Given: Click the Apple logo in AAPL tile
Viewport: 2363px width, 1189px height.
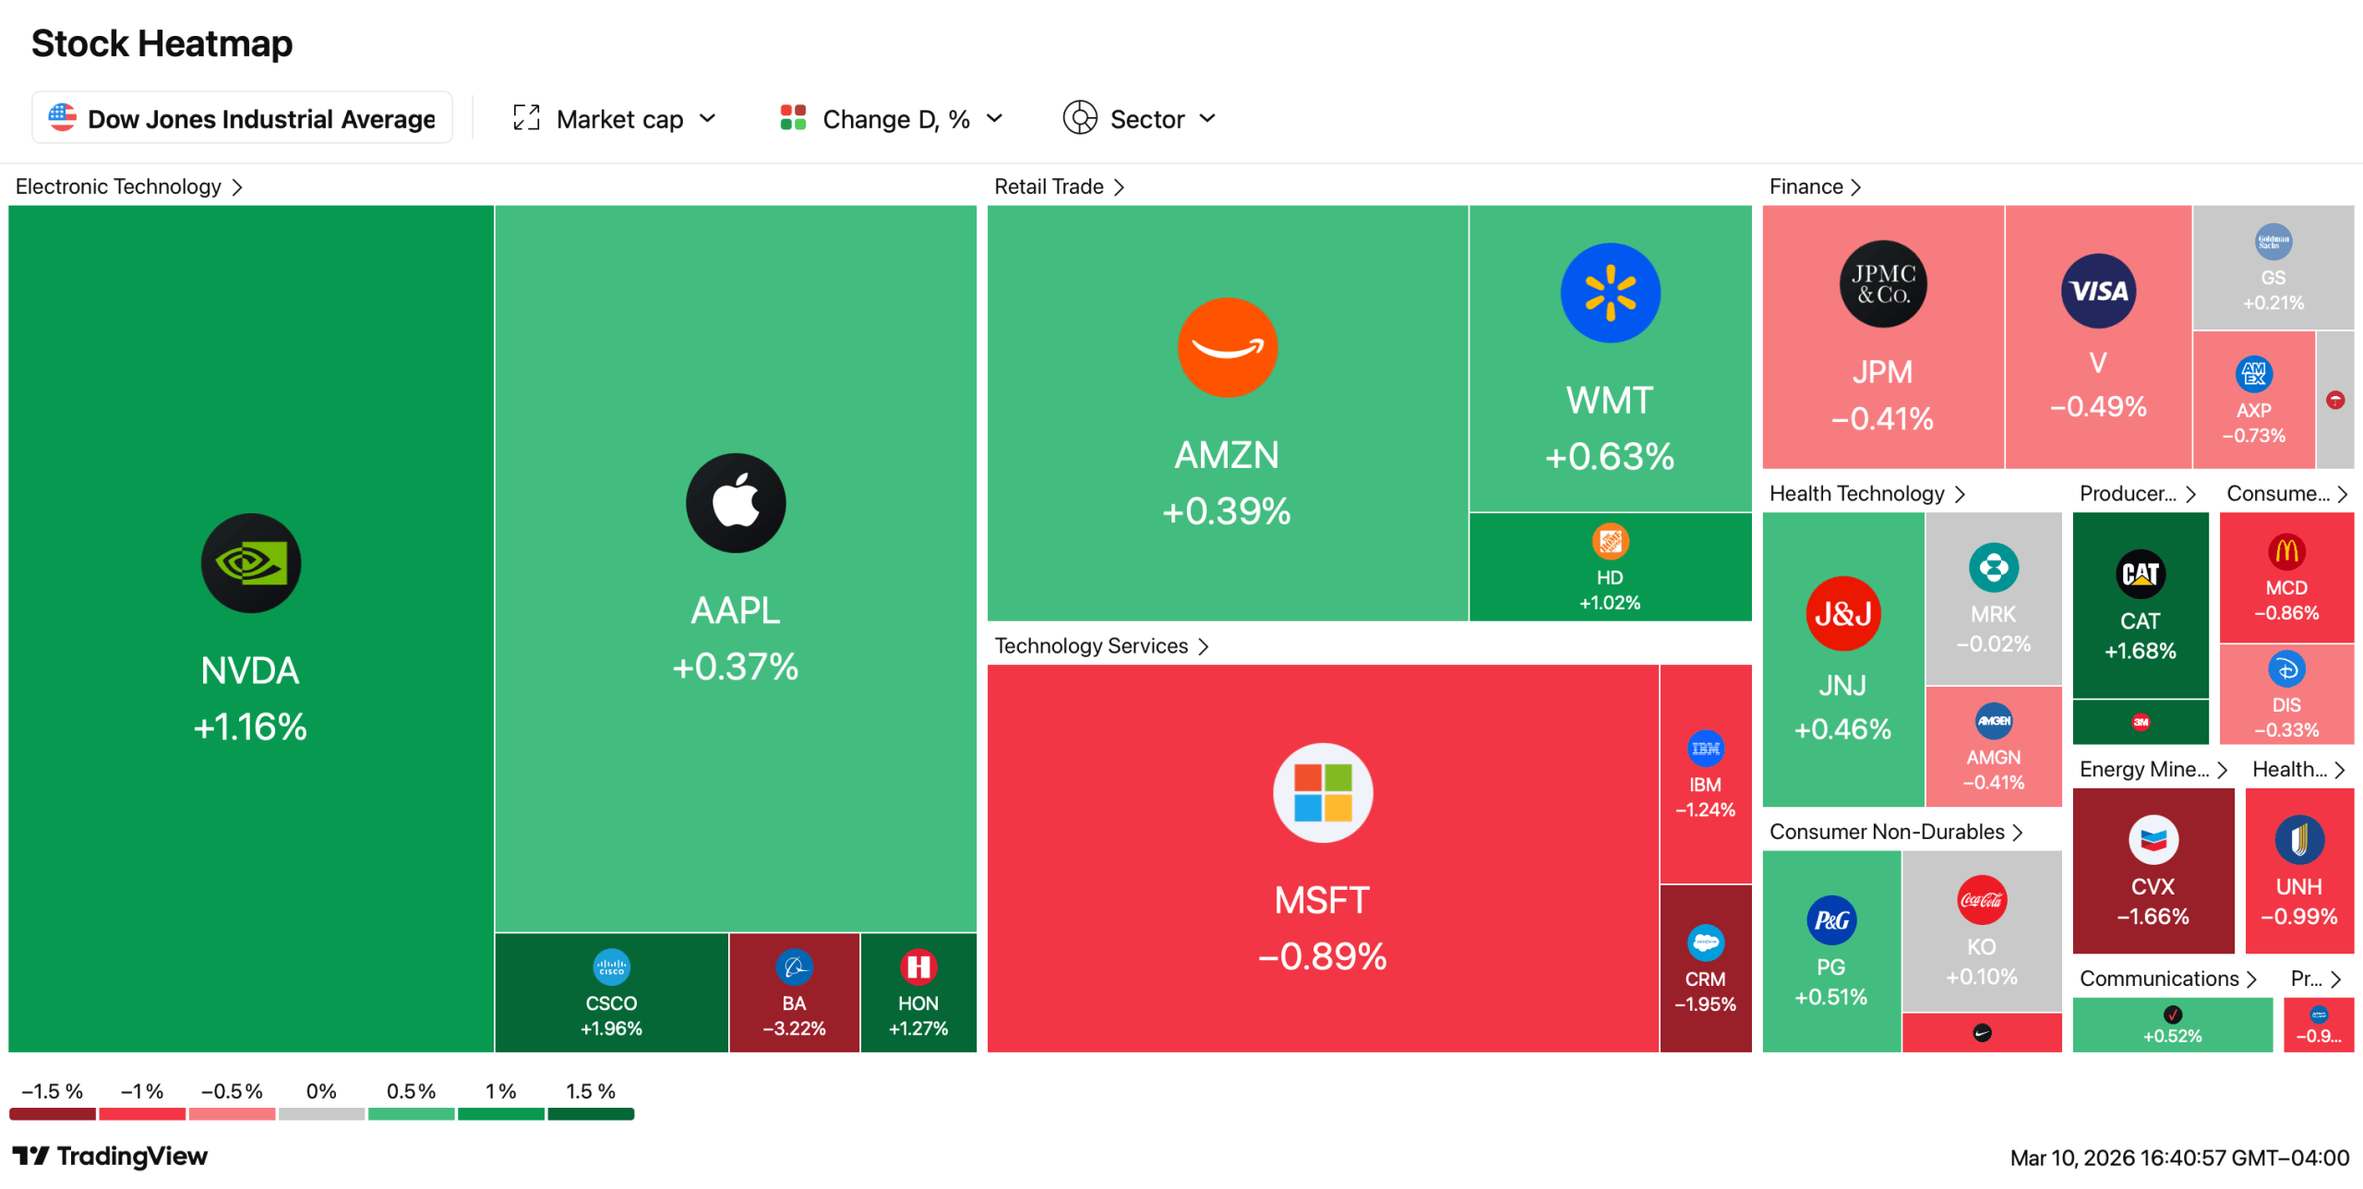Looking at the screenshot, I should (x=735, y=503).
